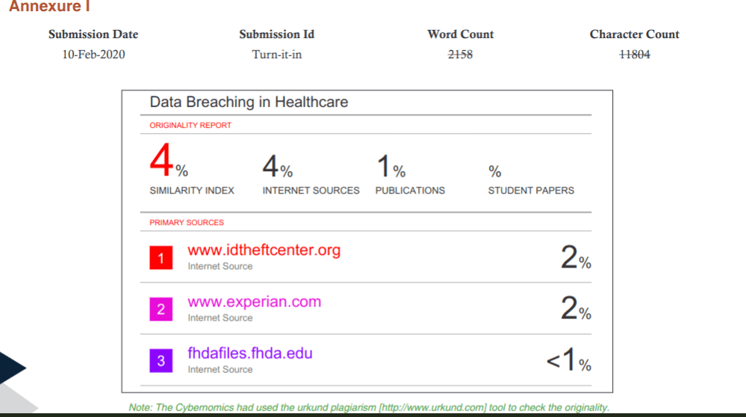
Task: Select the Publications 1% value
Action: (391, 166)
